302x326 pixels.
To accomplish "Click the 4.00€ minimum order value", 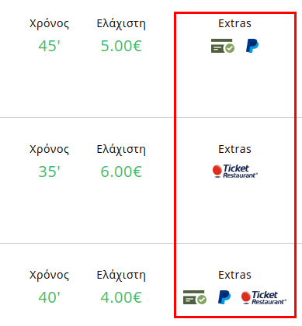I will pyautogui.click(x=121, y=297).
